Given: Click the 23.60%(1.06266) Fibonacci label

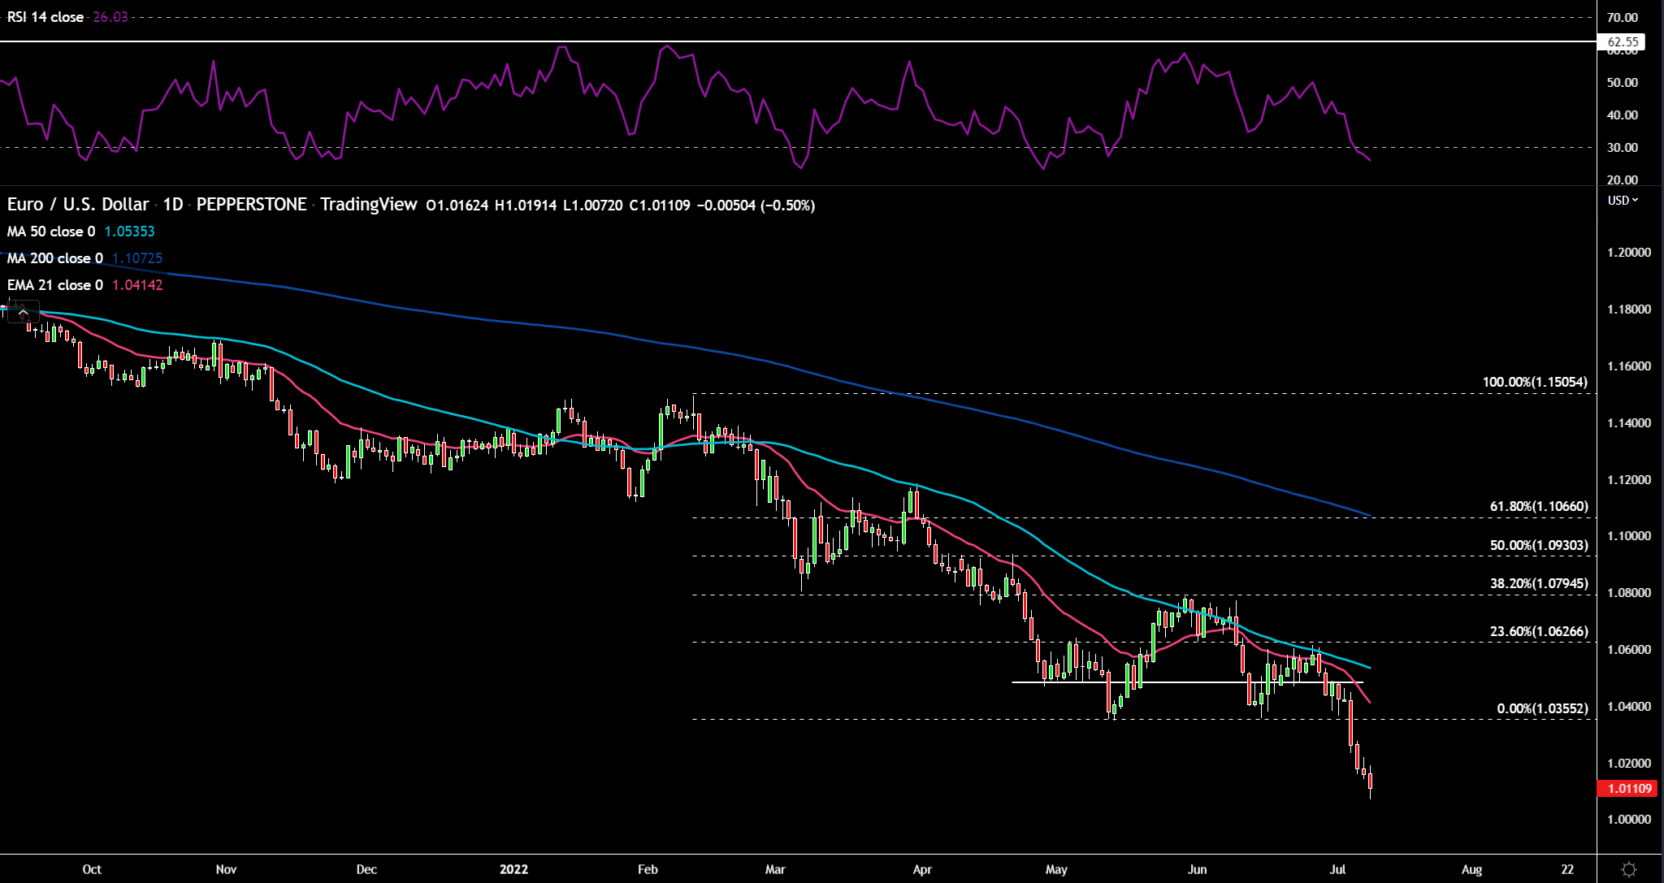Looking at the screenshot, I should point(1538,631).
